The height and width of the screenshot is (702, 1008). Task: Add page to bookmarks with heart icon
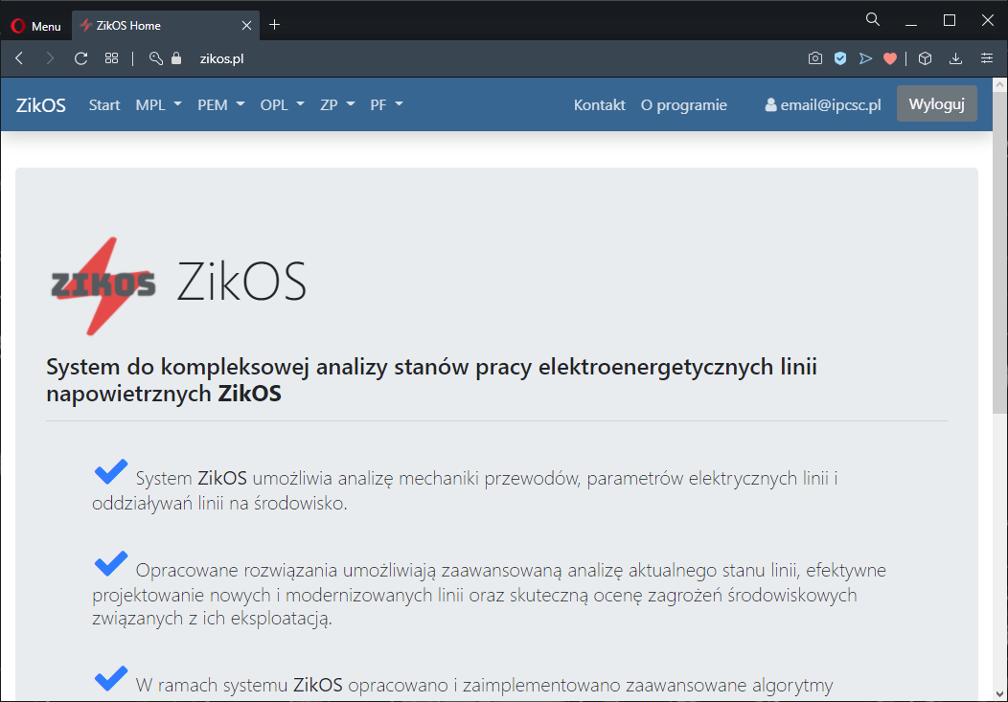click(x=890, y=58)
